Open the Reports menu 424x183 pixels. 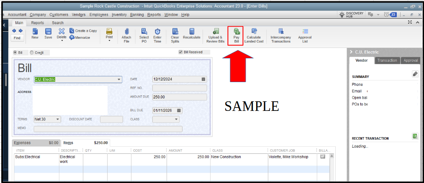154,15
